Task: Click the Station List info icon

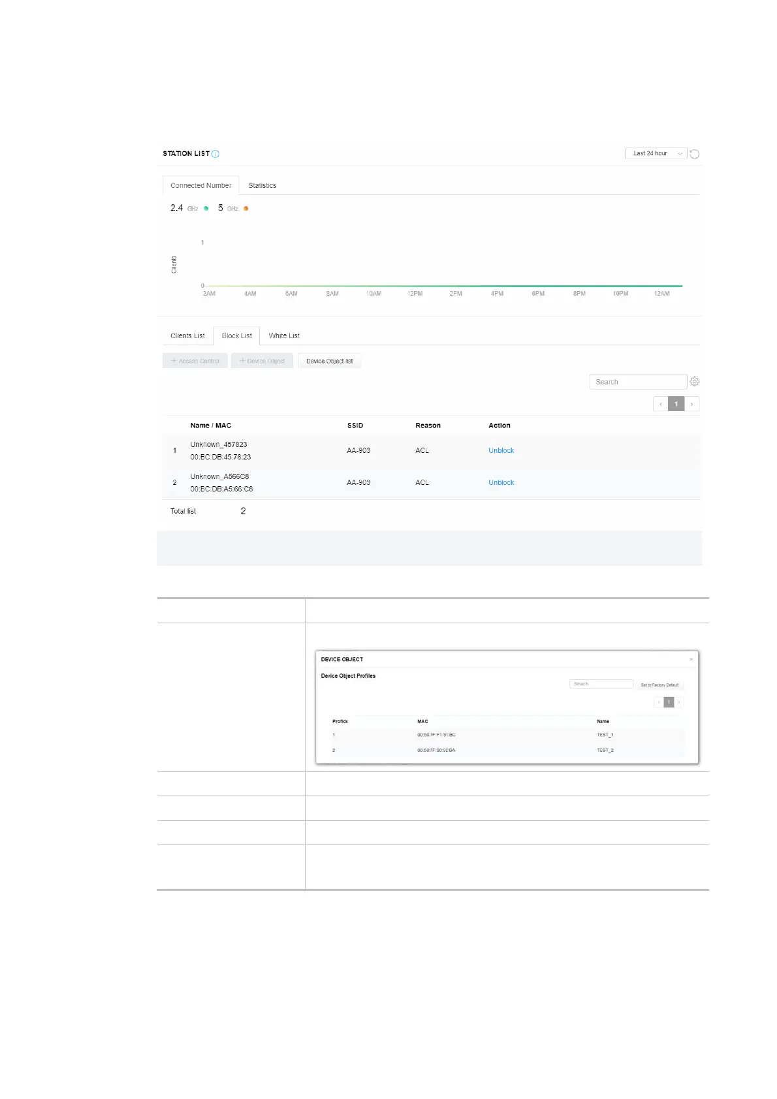Action: click(x=215, y=154)
